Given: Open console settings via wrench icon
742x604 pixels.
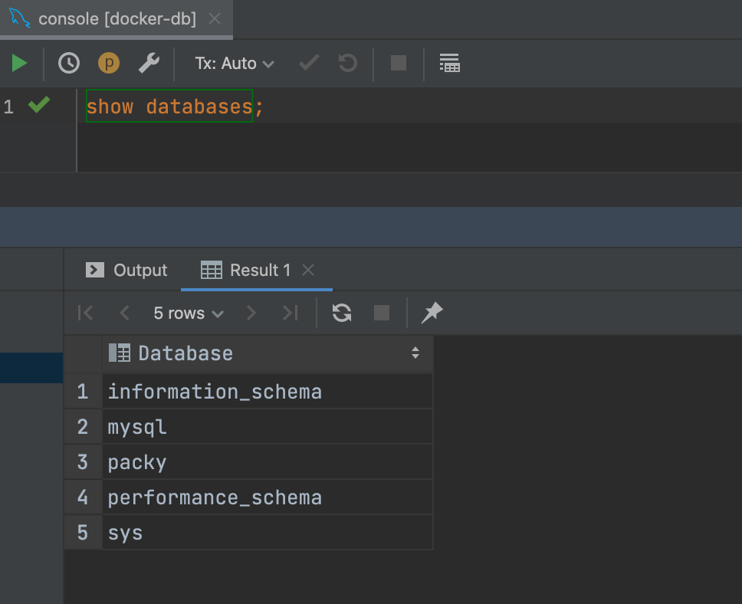Looking at the screenshot, I should [148, 63].
